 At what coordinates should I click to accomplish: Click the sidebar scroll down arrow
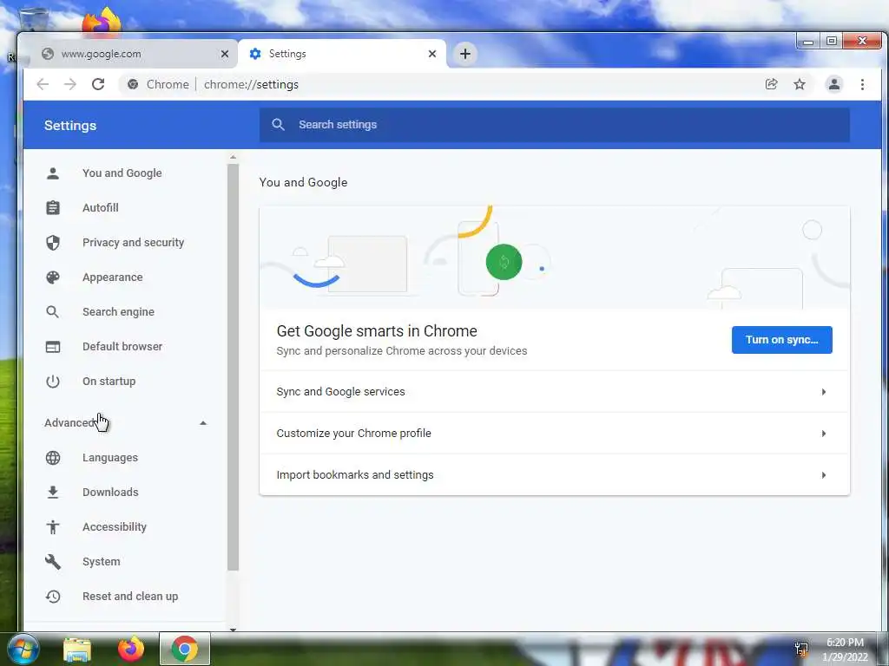point(233,630)
